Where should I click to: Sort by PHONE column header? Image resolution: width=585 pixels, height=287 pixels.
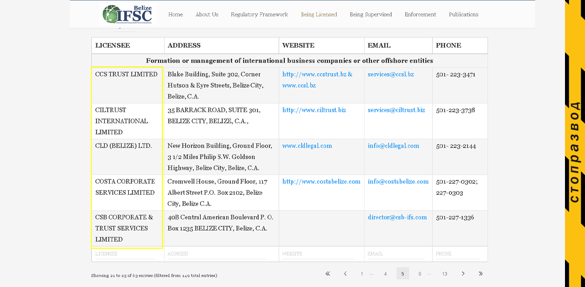tap(460, 46)
